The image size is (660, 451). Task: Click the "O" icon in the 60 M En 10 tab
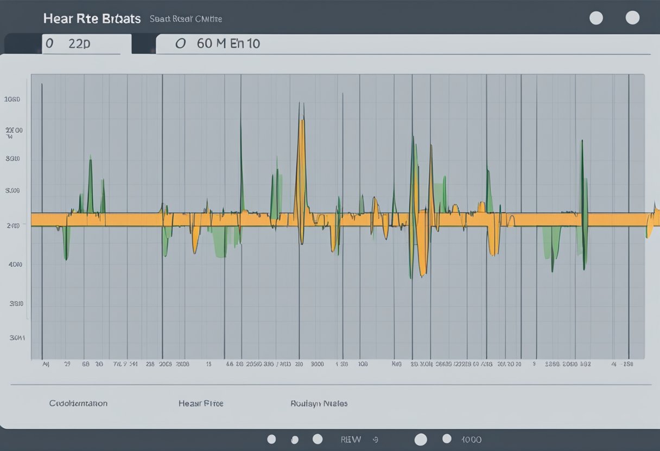pos(181,44)
